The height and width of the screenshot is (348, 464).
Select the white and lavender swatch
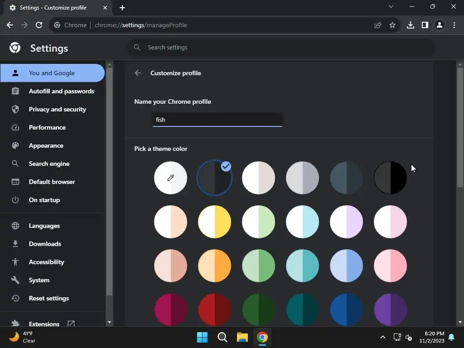346,222
